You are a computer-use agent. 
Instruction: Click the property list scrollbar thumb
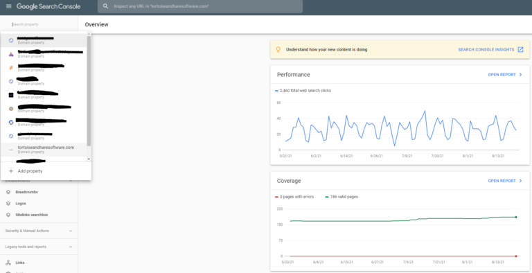point(89,91)
